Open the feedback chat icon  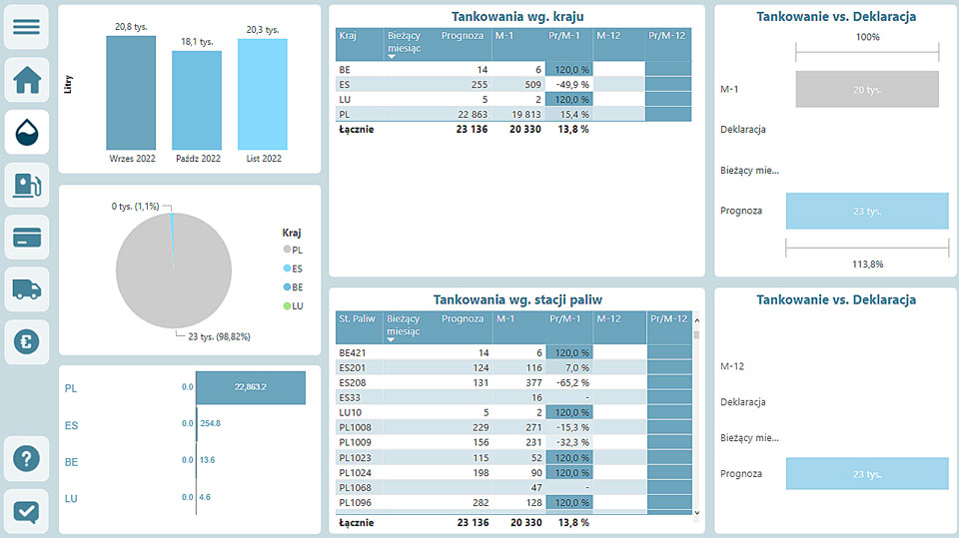click(27, 511)
